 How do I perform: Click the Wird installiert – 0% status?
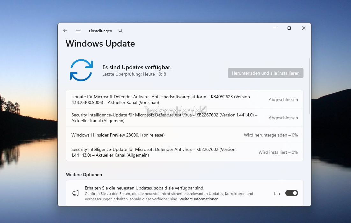click(278, 152)
